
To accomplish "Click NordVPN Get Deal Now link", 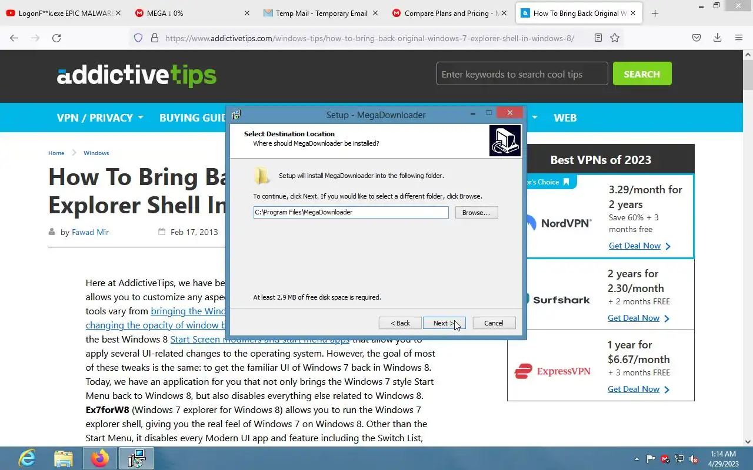I will point(639,246).
